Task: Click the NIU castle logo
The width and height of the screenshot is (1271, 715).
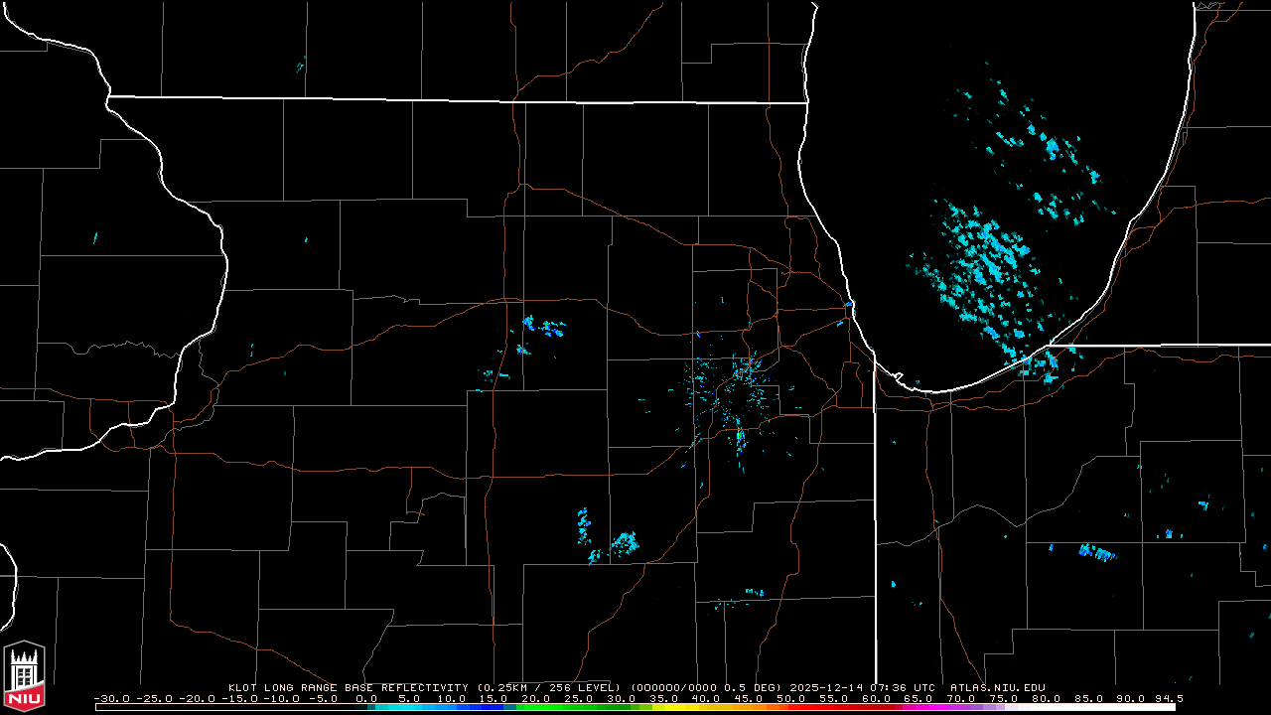Action: pyautogui.click(x=24, y=677)
